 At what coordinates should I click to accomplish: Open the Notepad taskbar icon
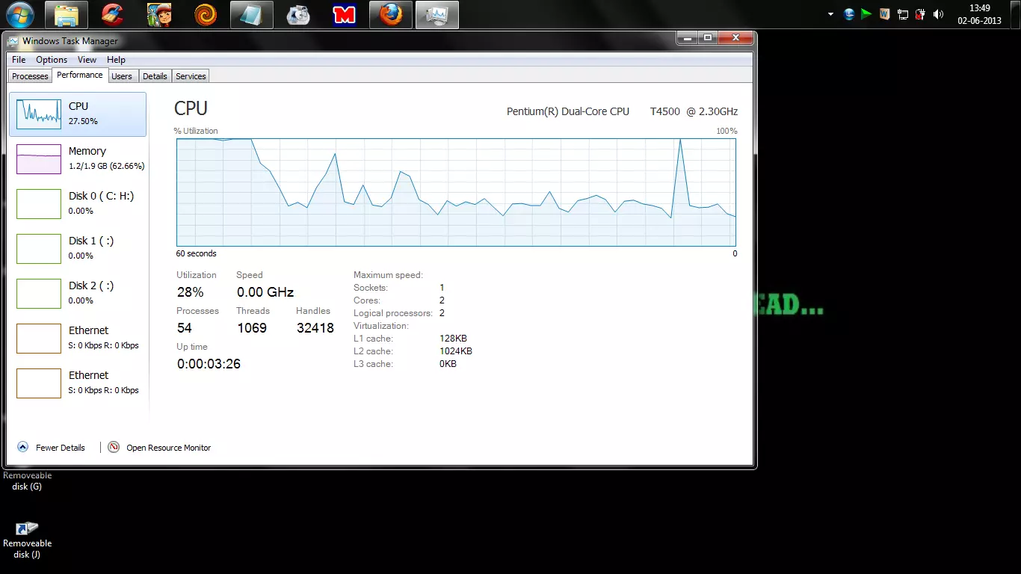point(252,14)
